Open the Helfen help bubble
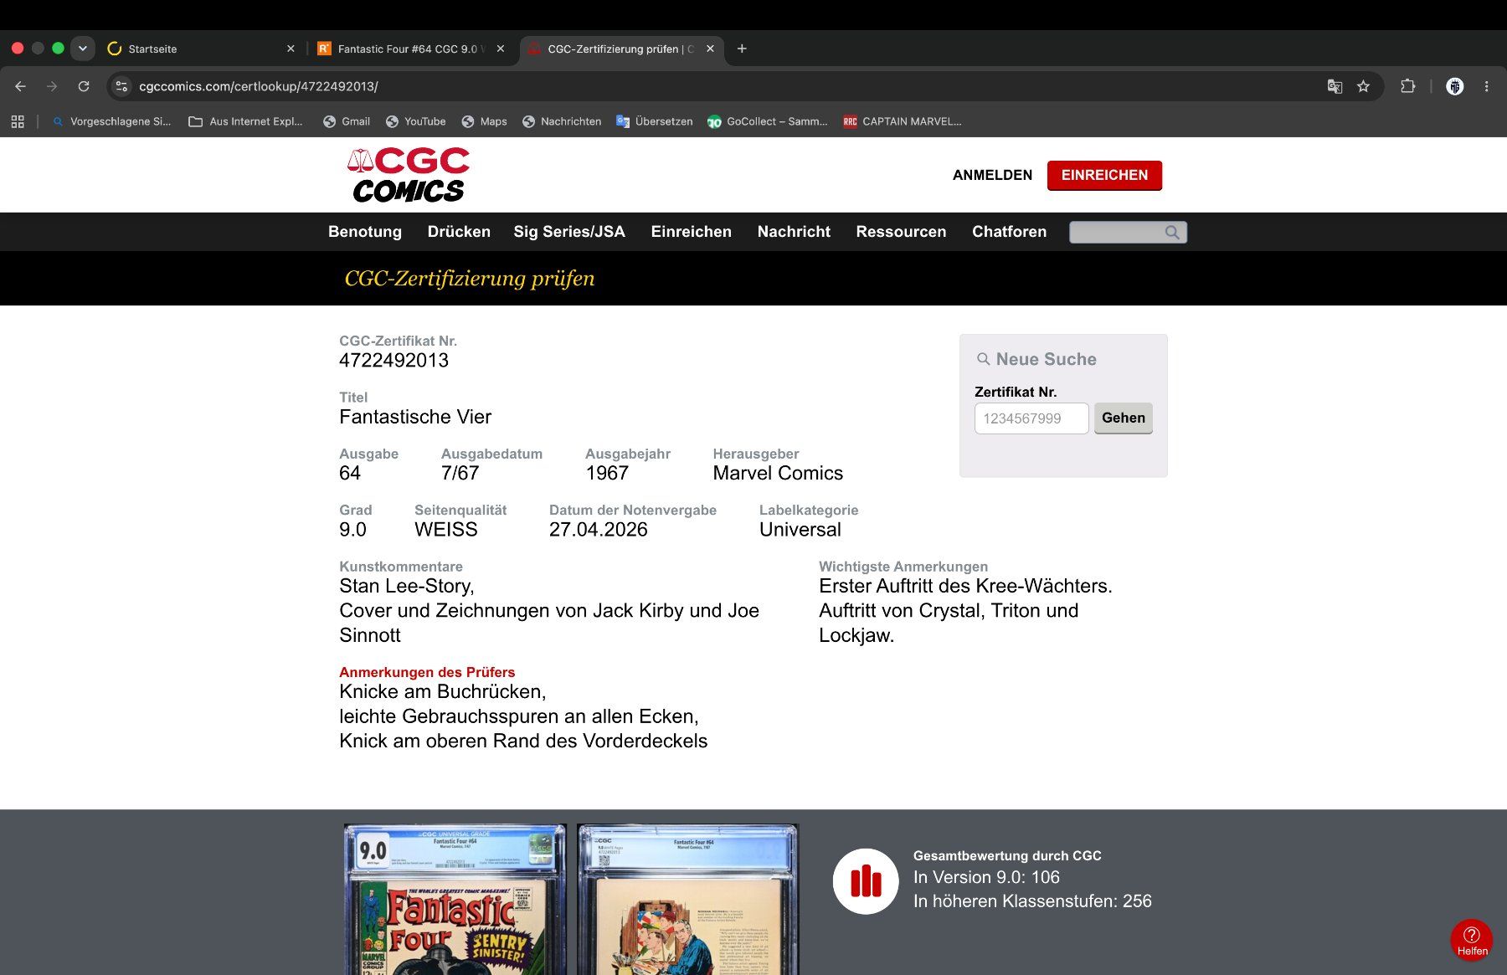This screenshot has width=1507, height=975. [1471, 940]
